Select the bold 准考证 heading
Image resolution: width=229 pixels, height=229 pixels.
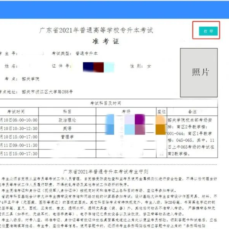pyautogui.click(x=106, y=42)
